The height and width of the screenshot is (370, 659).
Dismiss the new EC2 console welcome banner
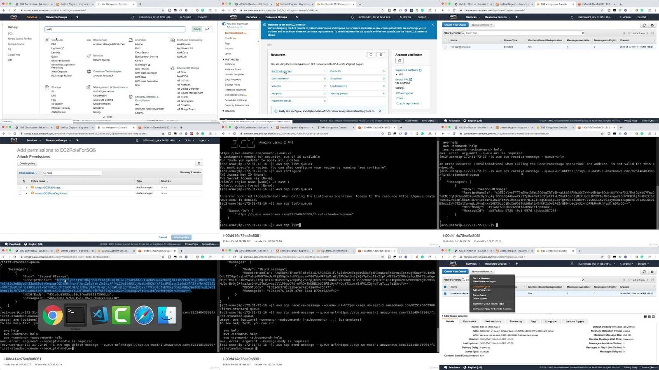[432, 25]
